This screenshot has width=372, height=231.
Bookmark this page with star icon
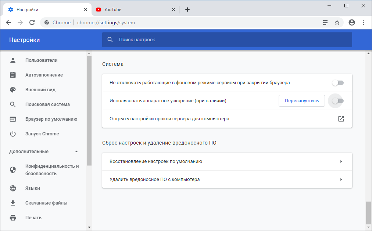(337, 22)
